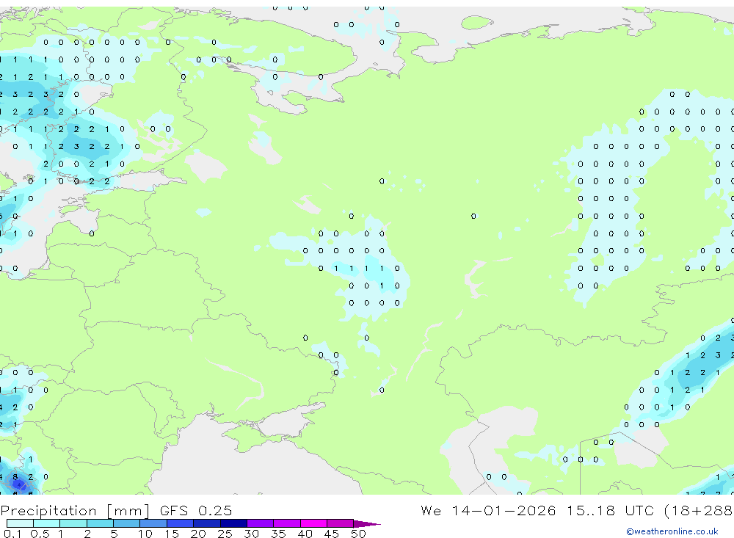Click the '50' legend scale label

click(358, 534)
